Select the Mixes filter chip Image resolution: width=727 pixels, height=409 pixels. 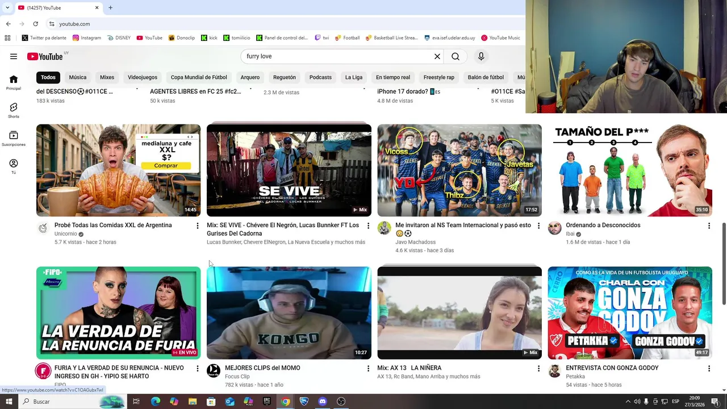[107, 77]
